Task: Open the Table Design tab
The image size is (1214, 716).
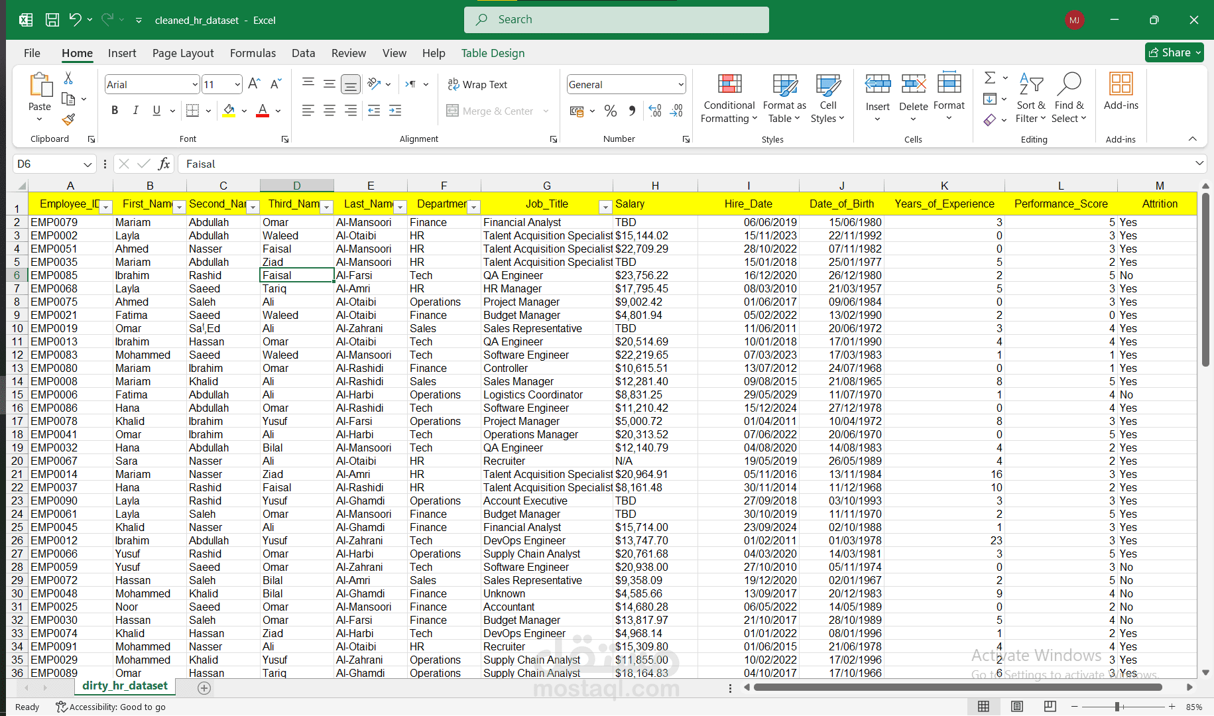Action: point(493,53)
